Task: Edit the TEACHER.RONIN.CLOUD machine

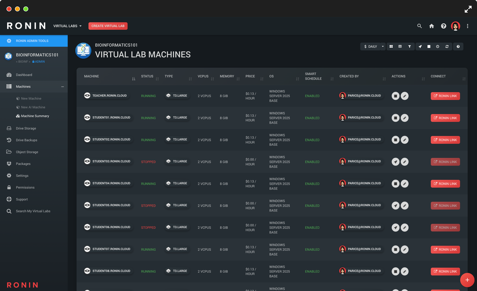Action: point(405,96)
